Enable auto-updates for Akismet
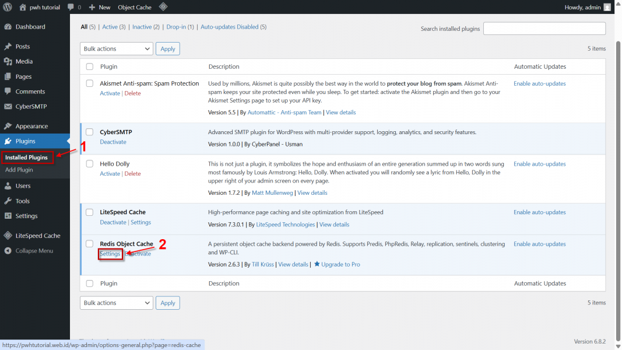The height and width of the screenshot is (350, 622). pyautogui.click(x=539, y=84)
